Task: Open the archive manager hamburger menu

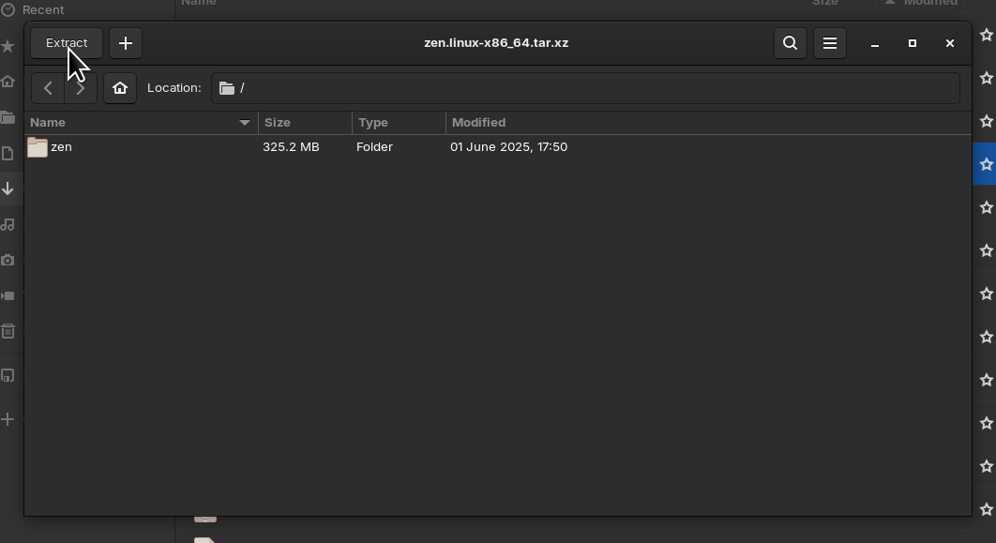Action: point(830,43)
